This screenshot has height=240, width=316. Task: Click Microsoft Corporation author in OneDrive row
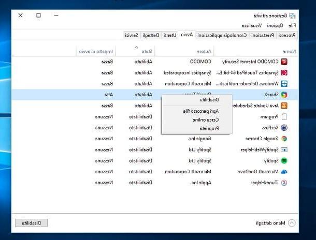pos(188,172)
